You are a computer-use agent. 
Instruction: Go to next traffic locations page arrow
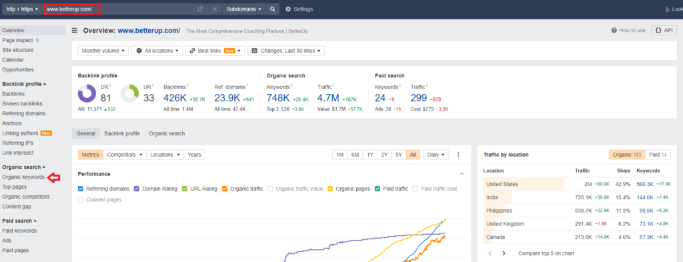pos(504,253)
